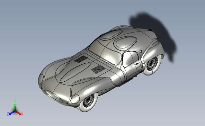
Task: Select the car's rear wheel
Action: tap(152, 65)
